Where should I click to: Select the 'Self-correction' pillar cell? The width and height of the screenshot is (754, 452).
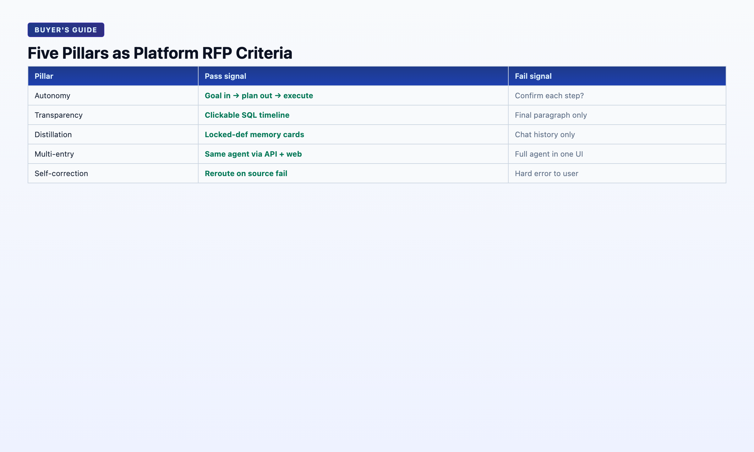(x=113, y=173)
